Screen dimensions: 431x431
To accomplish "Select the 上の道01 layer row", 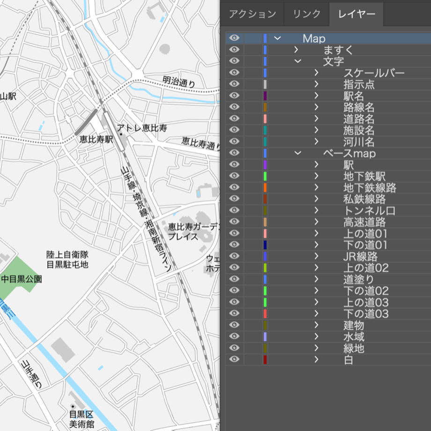I will click(x=328, y=233).
